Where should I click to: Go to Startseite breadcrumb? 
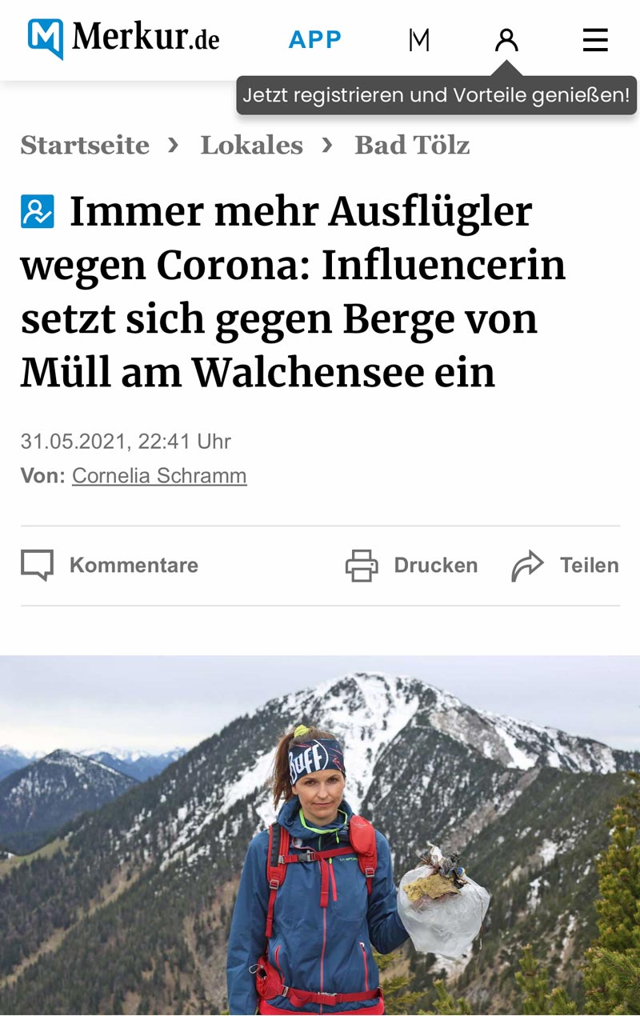click(x=85, y=145)
